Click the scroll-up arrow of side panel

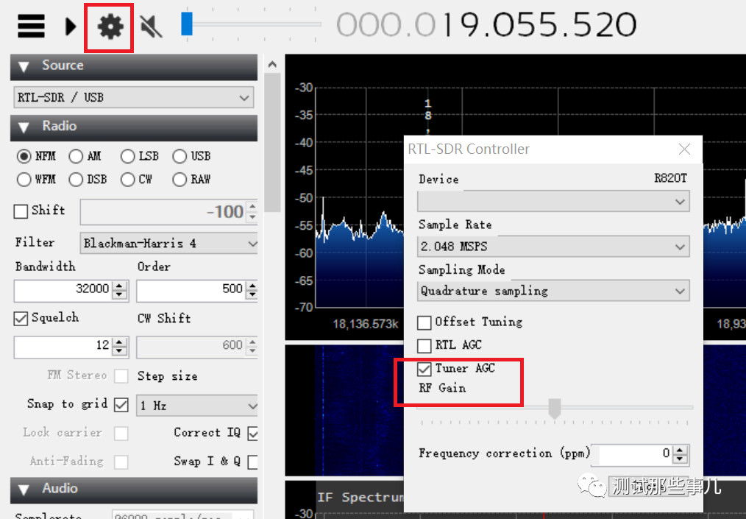pos(272,64)
